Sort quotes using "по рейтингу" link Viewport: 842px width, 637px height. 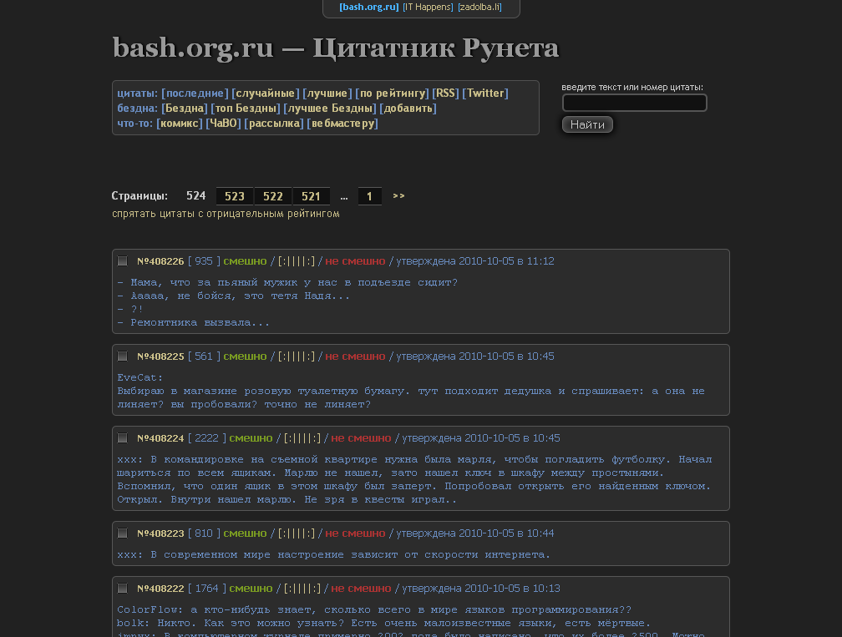391,94
